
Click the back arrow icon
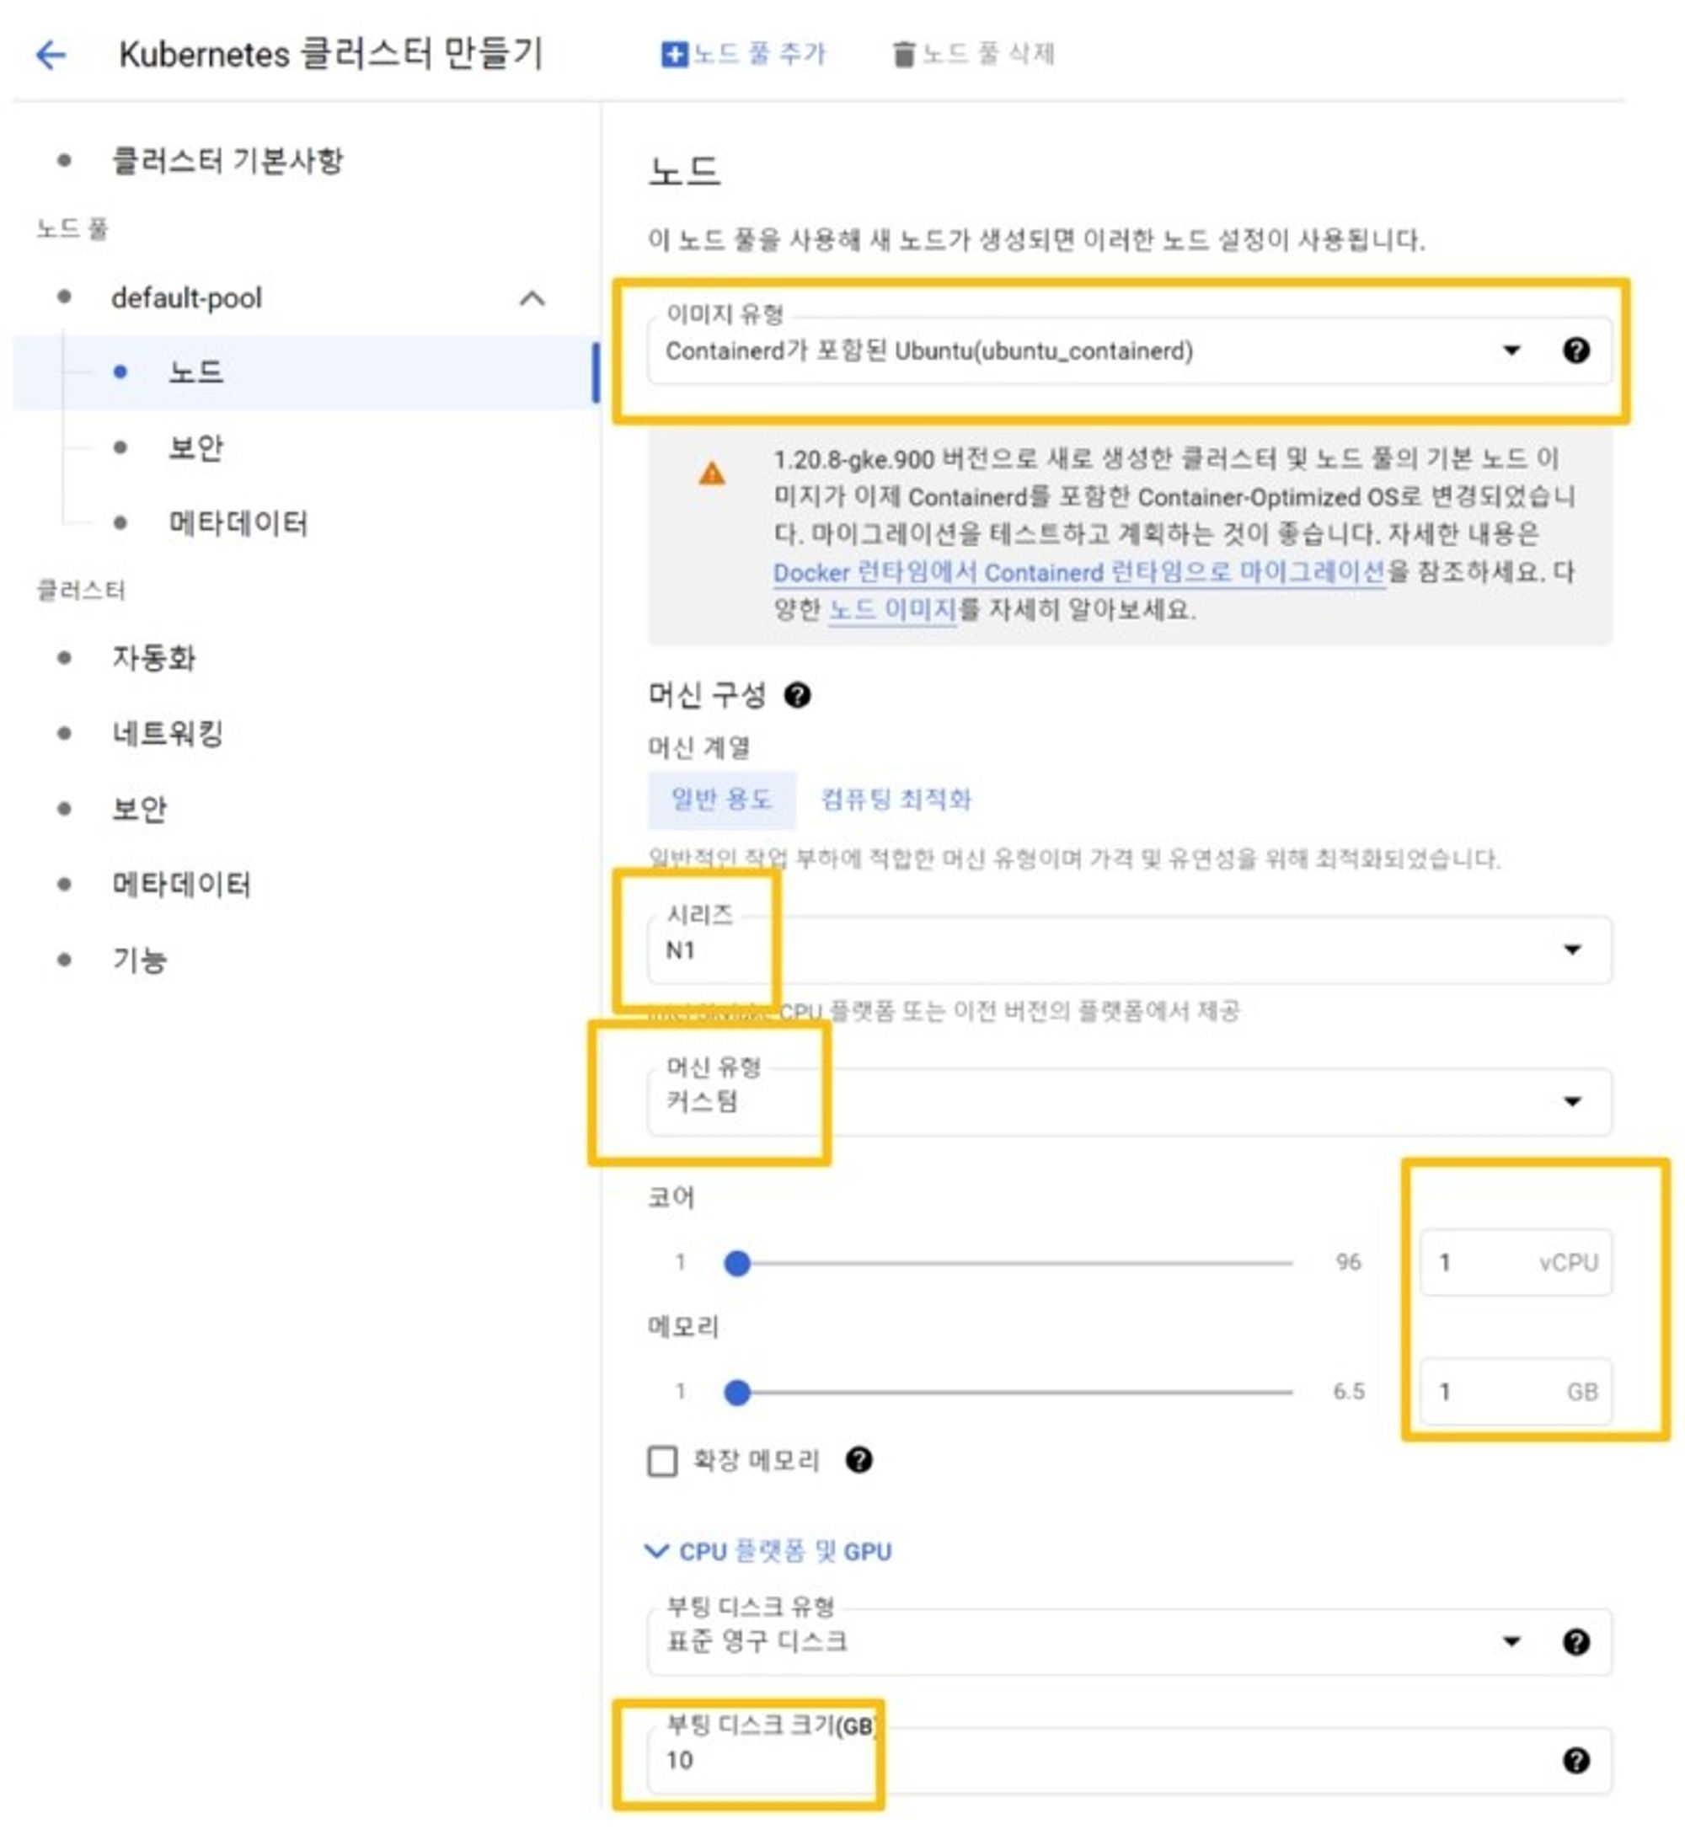coord(51,55)
